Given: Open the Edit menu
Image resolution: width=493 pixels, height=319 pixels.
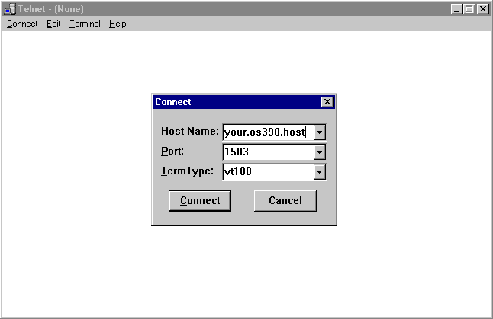Looking at the screenshot, I should tap(53, 24).
